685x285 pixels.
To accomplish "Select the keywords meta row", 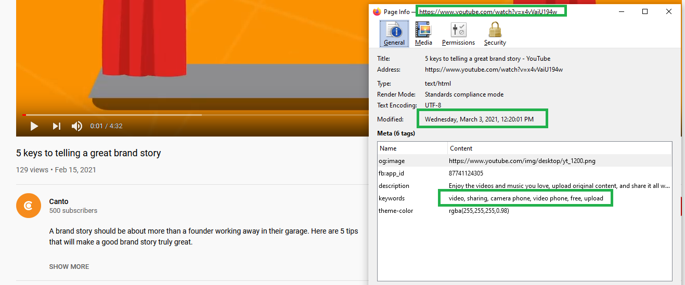I will pyautogui.click(x=520, y=198).
